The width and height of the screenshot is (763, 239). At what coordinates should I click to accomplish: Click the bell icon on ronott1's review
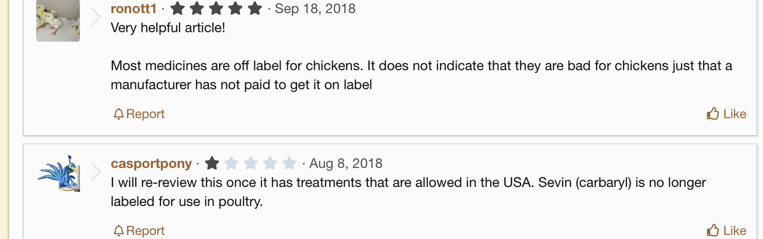pyautogui.click(x=118, y=114)
